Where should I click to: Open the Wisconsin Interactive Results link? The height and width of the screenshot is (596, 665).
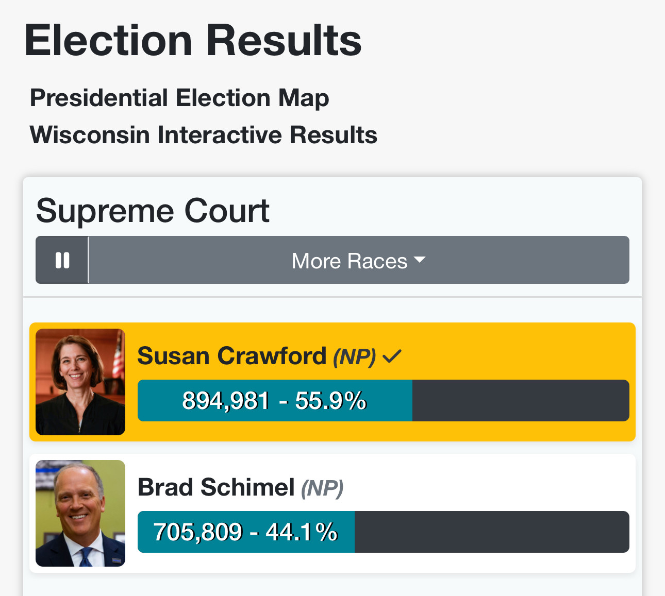click(204, 135)
